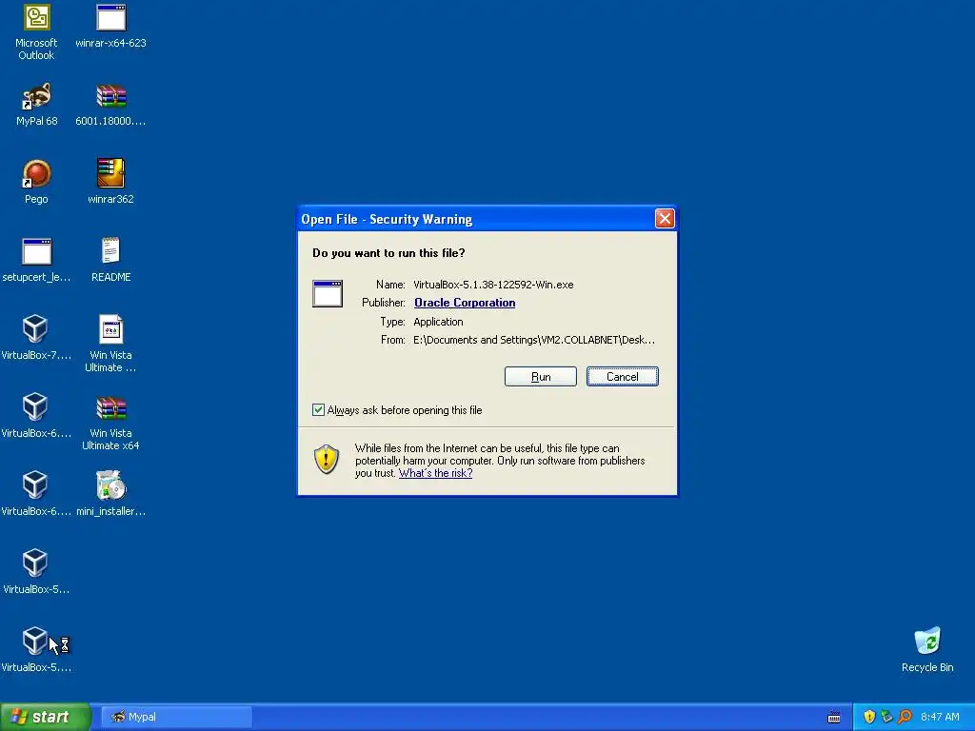Click the 'Do you want to run this file?' heading
The height and width of the screenshot is (731, 975).
coord(388,253)
